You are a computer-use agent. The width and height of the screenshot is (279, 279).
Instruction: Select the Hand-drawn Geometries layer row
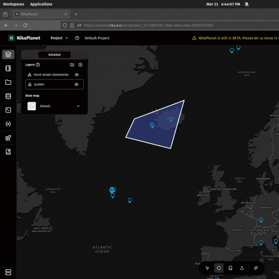pos(54,75)
